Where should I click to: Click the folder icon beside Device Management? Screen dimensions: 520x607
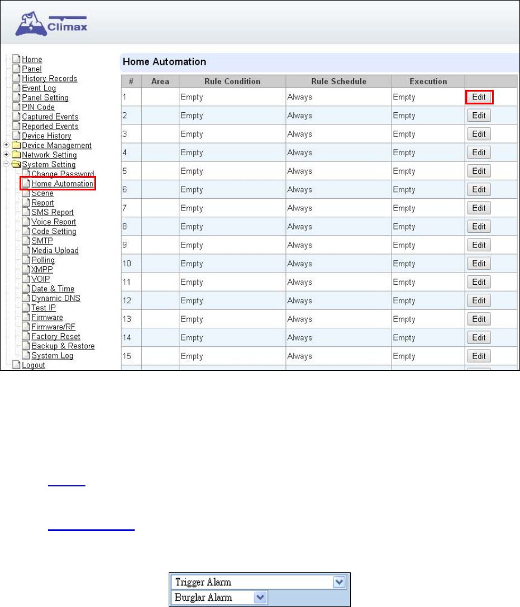pyautogui.click(x=16, y=145)
